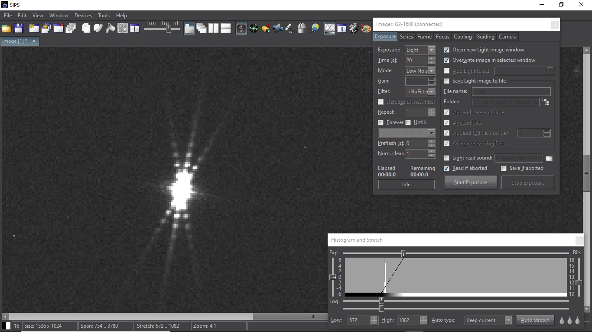Click the leftmost droplet icon in Histogram panel
592x332 pixels.
click(562, 320)
